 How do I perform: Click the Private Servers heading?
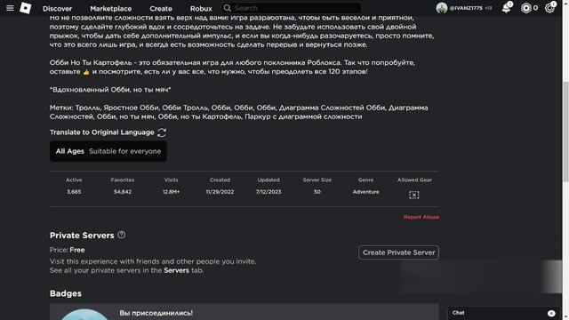(82, 236)
